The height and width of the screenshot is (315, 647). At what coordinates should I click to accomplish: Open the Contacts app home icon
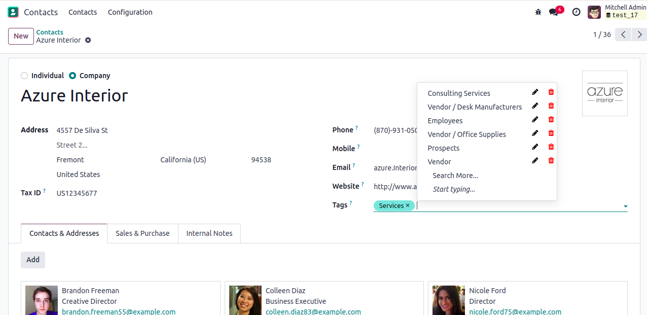click(13, 12)
